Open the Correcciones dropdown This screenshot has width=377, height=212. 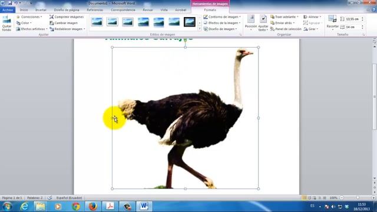(29, 17)
